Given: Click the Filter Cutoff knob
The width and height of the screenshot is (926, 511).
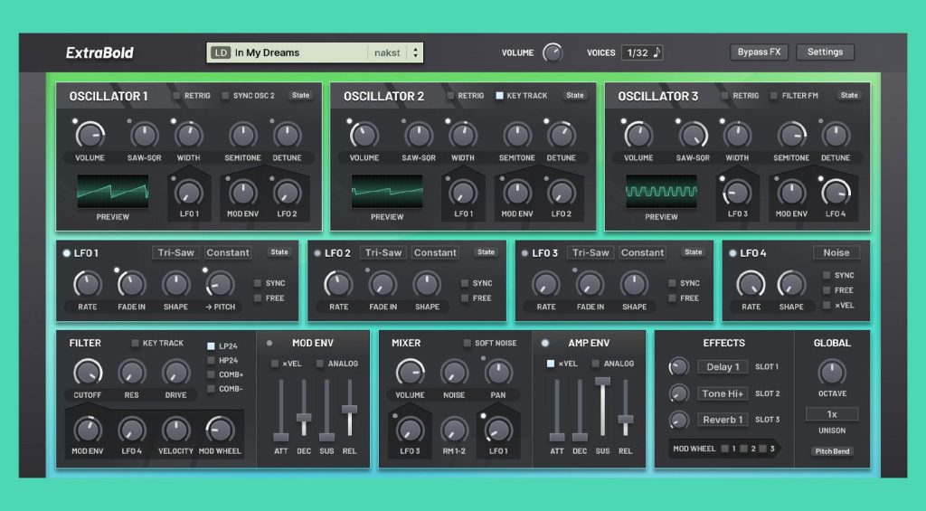Looking at the screenshot, I should coord(88,373).
